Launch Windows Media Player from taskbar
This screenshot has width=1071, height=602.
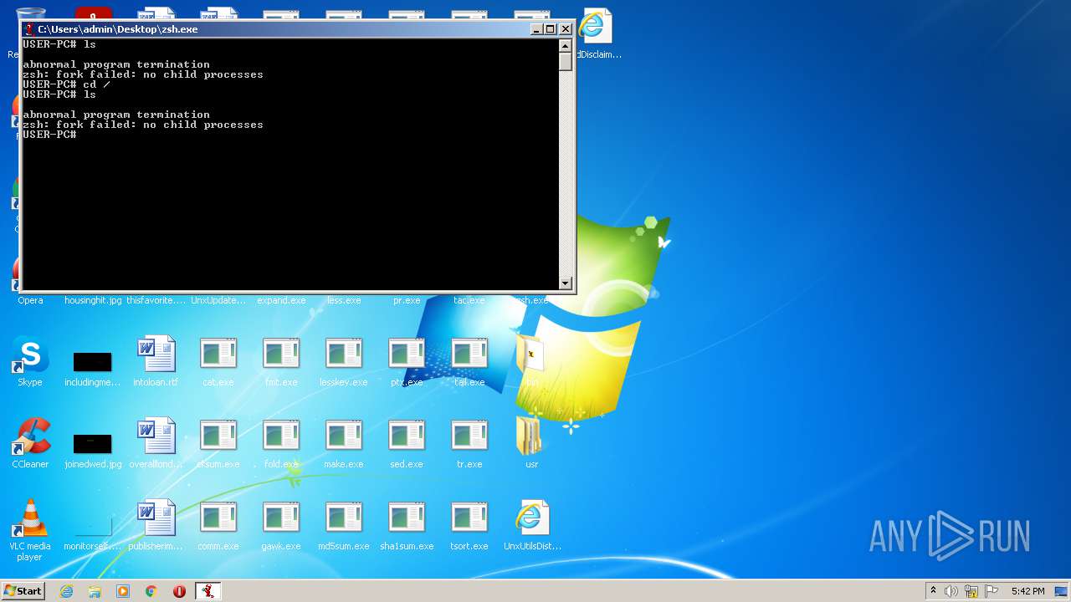click(x=123, y=591)
